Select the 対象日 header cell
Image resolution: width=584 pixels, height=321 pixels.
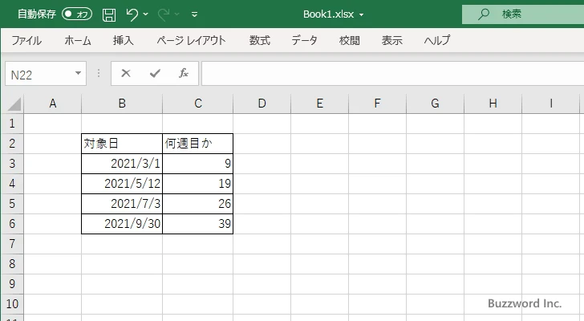click(x=122, y=144)
